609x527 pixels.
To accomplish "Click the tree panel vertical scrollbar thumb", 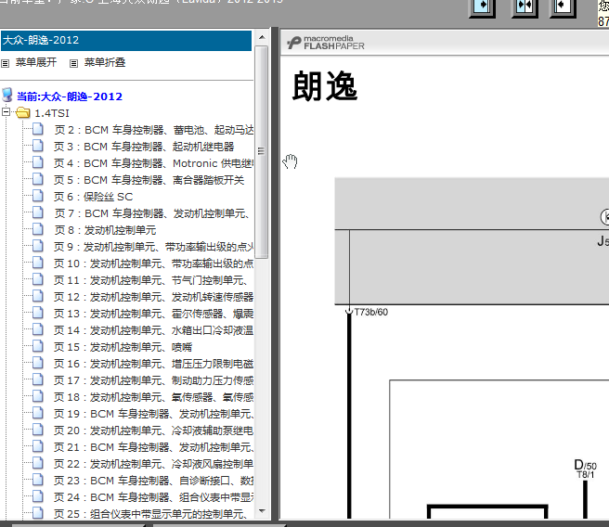I will [262, 152].
